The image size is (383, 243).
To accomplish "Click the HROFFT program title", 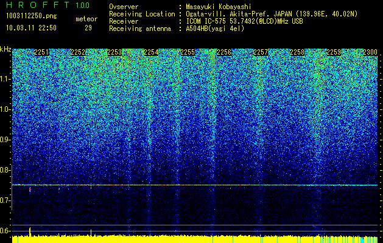I will 38,5.
